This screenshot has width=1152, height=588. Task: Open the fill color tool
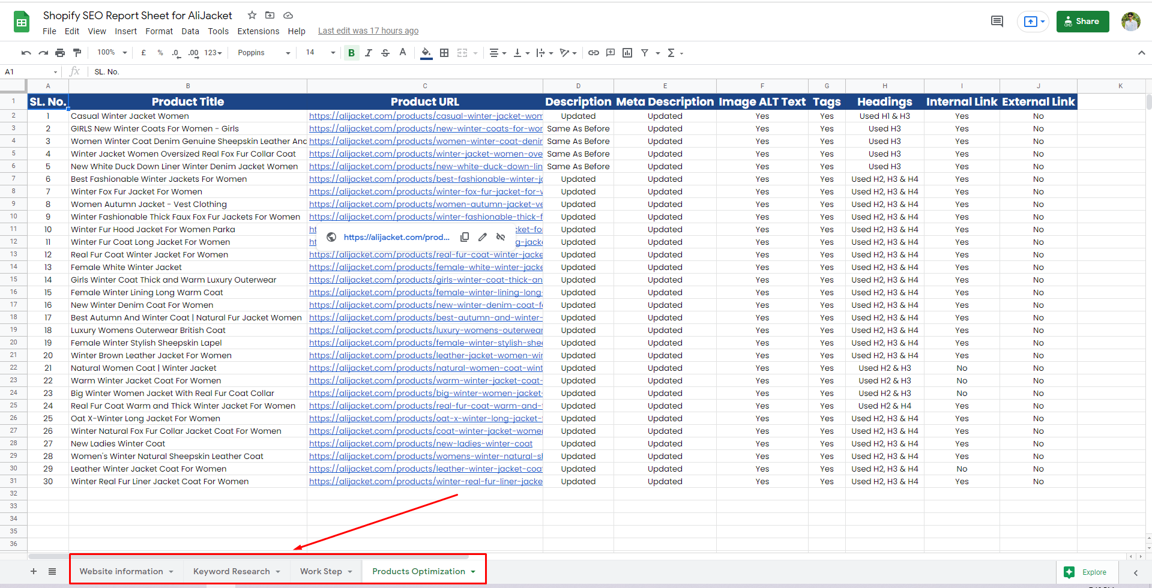(x=426, y=53)
